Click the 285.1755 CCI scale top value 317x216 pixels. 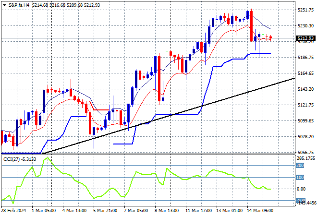pyautogui.click(x=305, y=157)
